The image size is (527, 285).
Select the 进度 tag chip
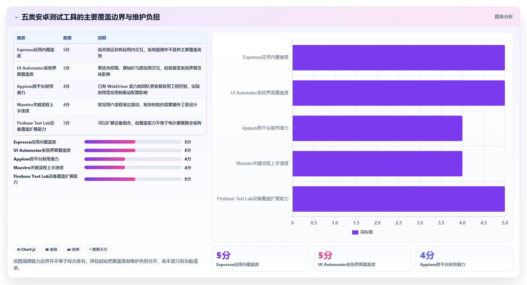[x=73, y=249]
